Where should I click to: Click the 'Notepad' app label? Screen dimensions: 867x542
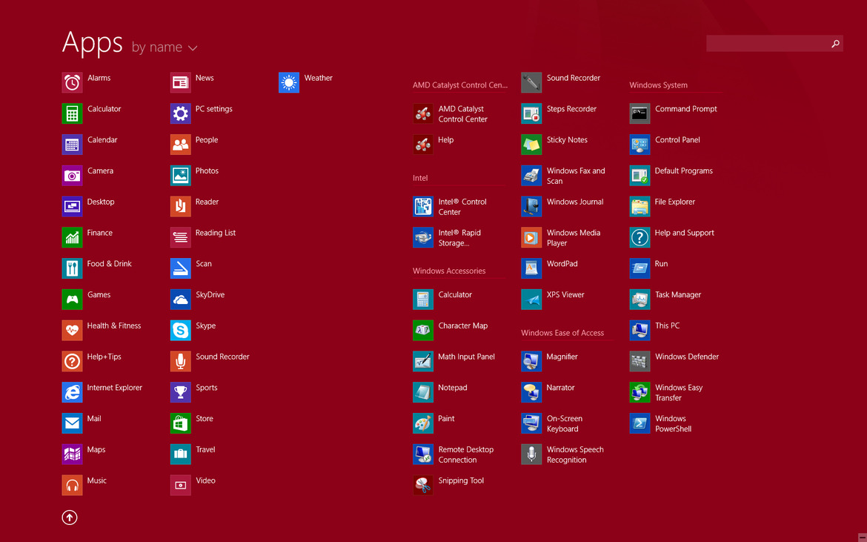click(x=453, y=388)
